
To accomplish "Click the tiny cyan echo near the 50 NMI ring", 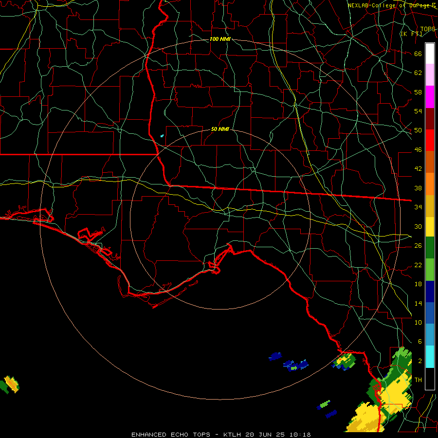I will point(162,136).
